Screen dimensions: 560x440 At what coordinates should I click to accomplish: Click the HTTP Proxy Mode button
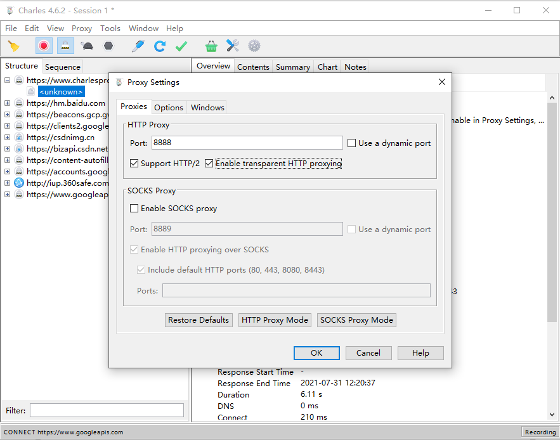pos(275,320)
